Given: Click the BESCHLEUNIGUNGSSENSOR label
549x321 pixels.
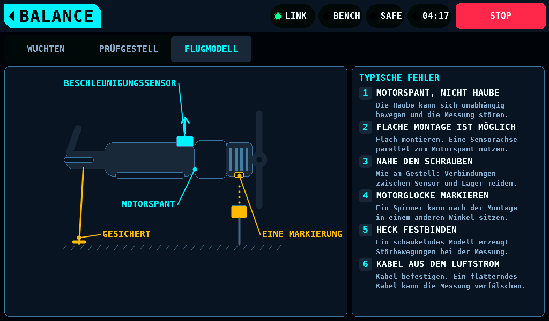Looking at the screenshot, I should [120, 83].
